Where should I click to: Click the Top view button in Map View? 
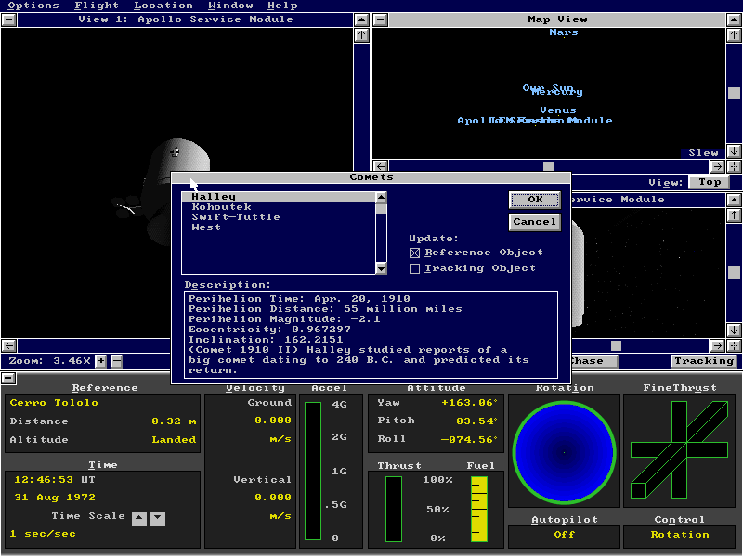click(x=709, y=182)
